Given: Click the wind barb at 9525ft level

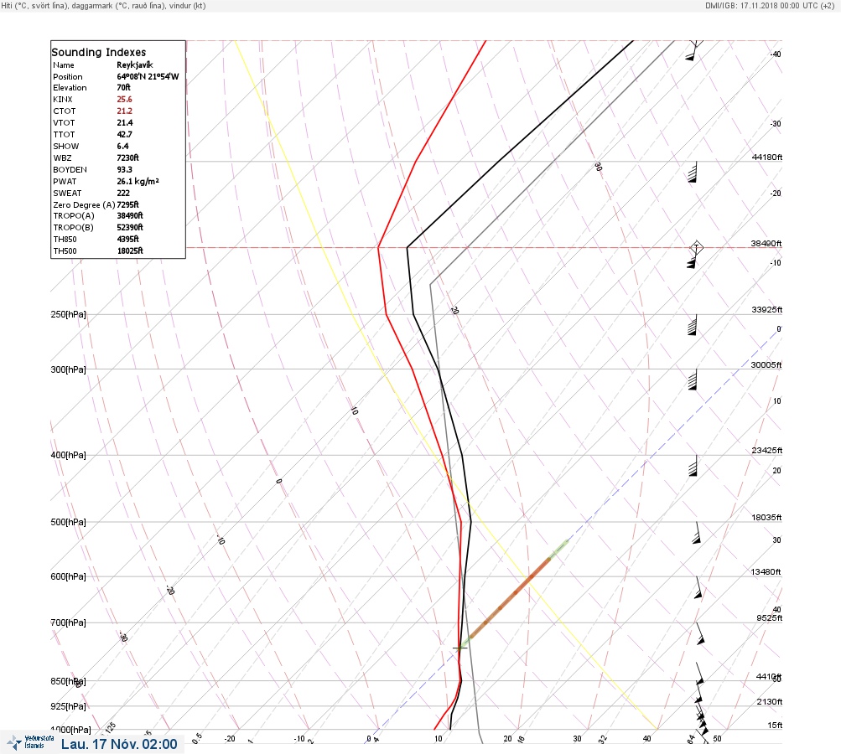Looking at the screenshot, I should tap(699, 633).
